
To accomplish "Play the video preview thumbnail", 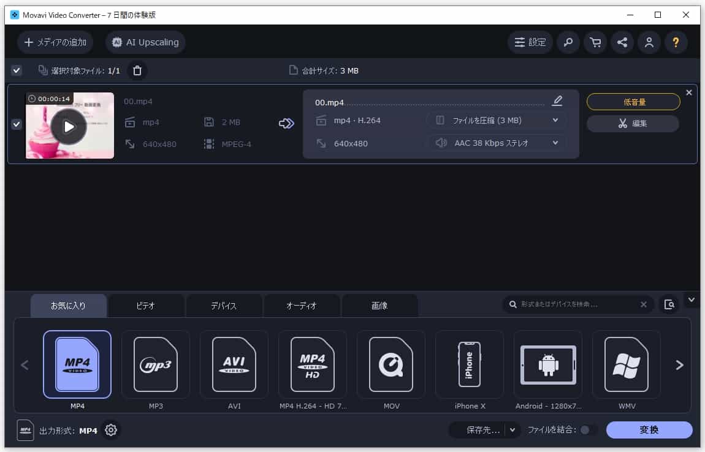I will tap(69, 125).
